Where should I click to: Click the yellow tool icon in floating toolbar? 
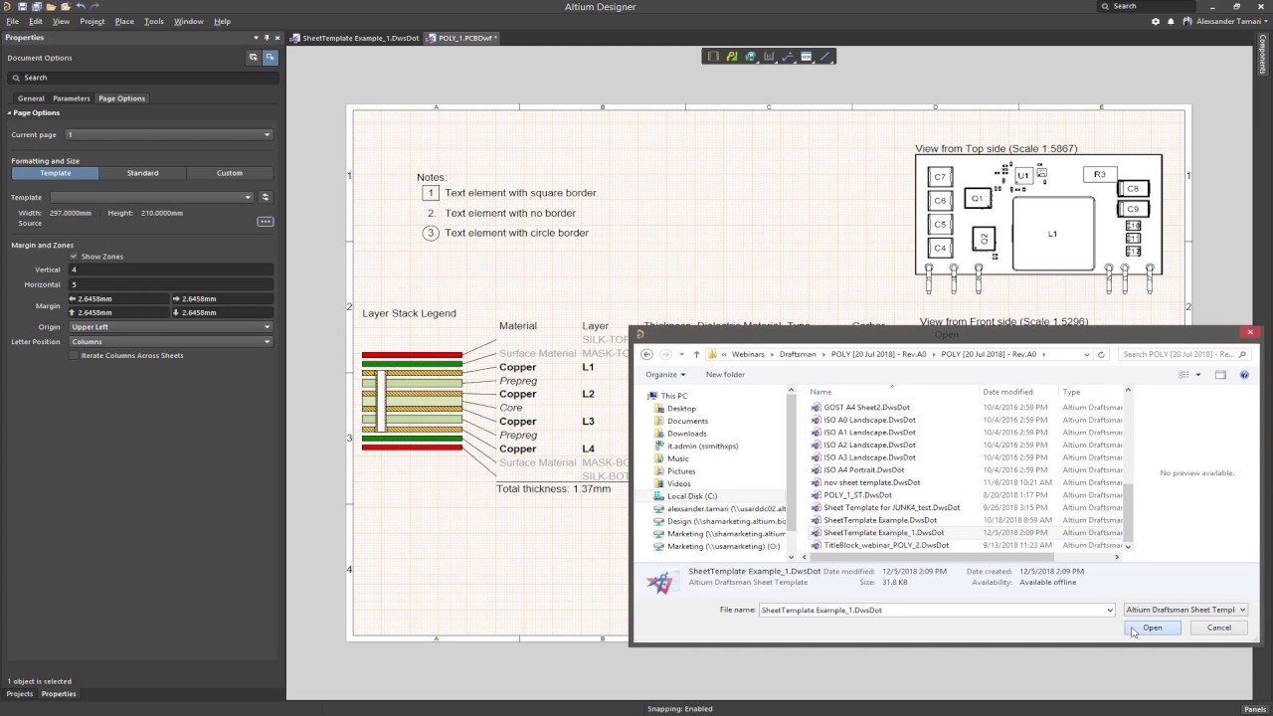(x=732, y=57)
